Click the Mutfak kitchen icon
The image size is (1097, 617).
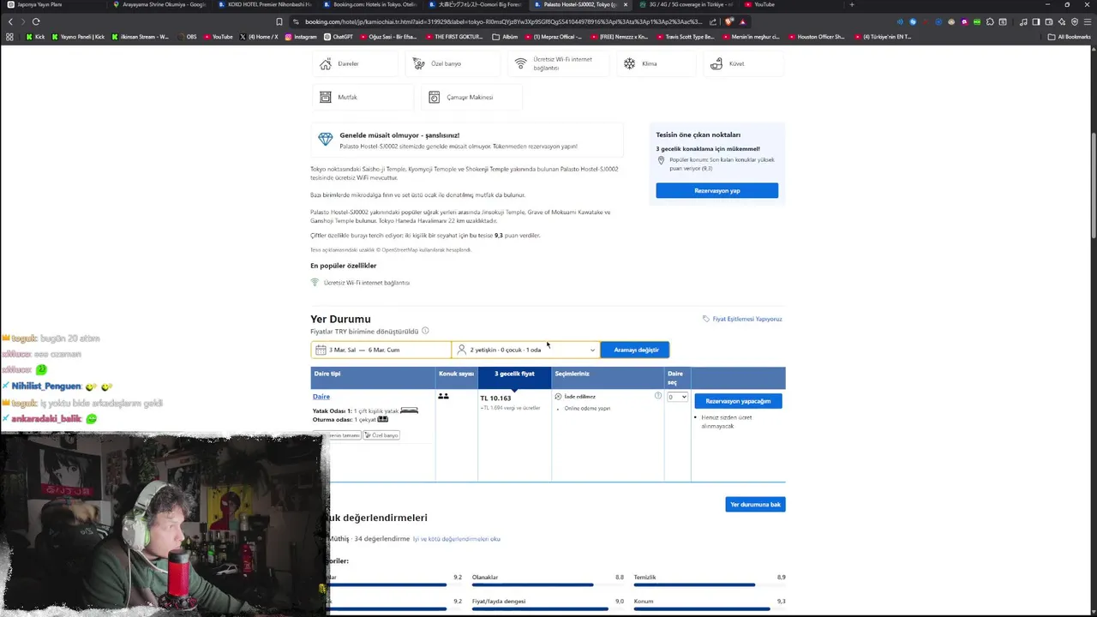(x=326, y=97)
